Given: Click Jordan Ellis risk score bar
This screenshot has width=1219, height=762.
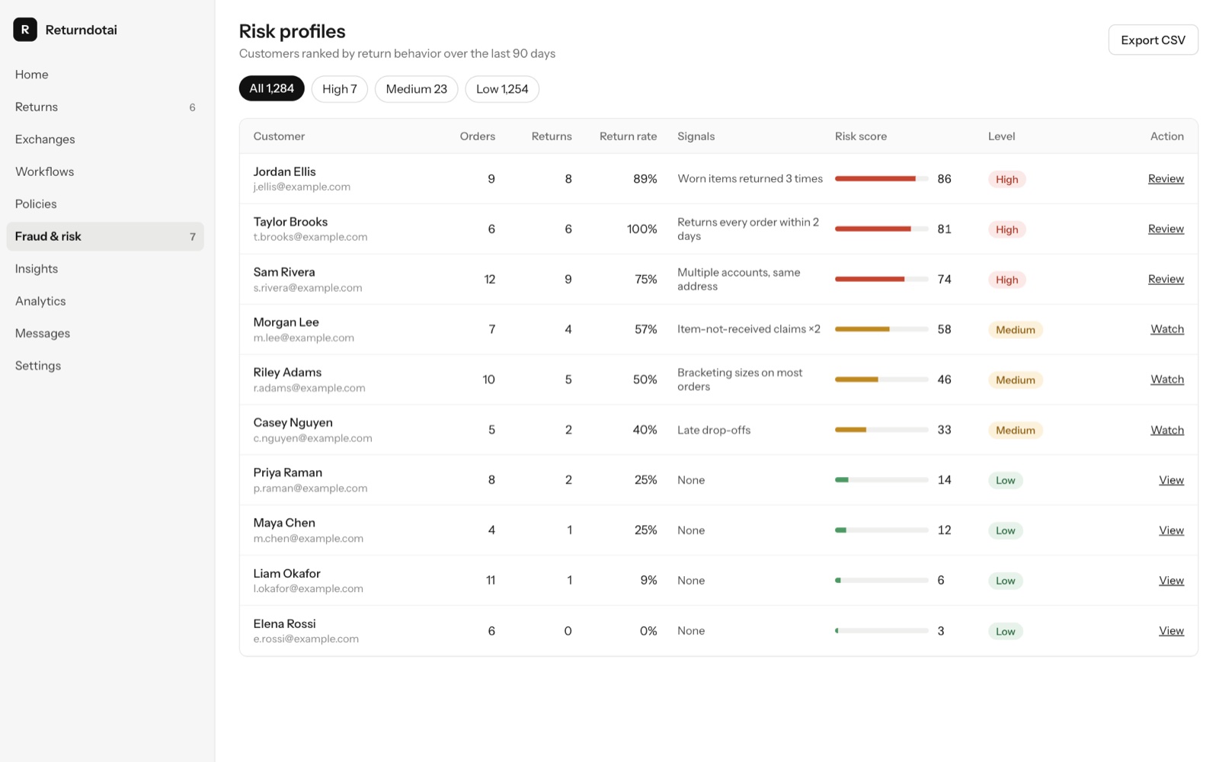Looking at the screenshot, I should 881,178.
